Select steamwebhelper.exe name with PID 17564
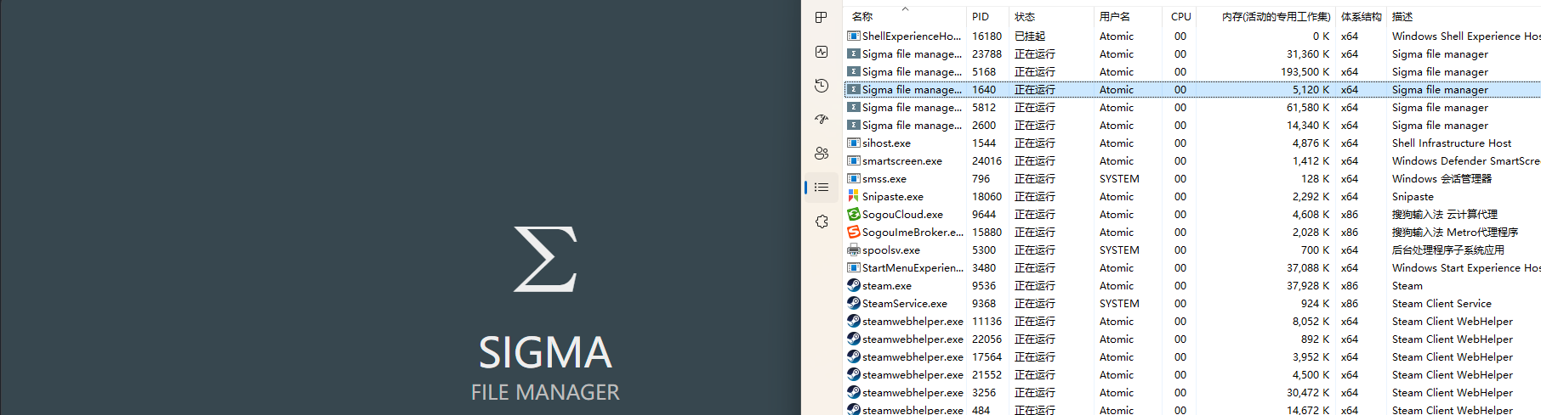Viewport: 1541px width, 415px height. tap(913, 356)
